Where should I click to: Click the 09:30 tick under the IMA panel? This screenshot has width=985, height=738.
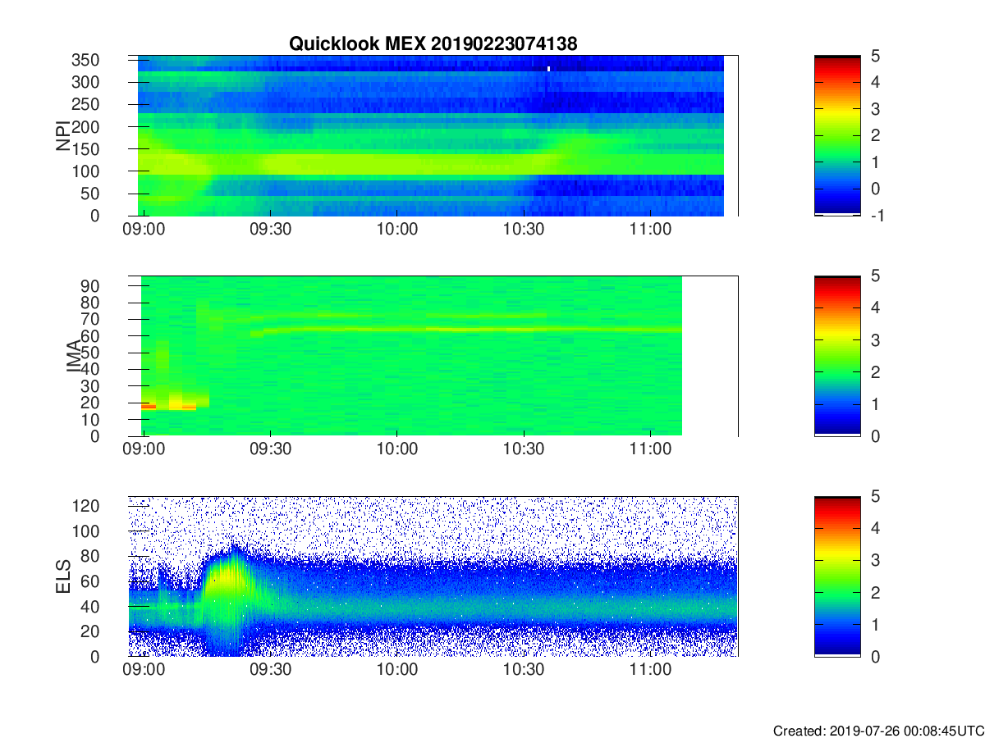[270, 449]
